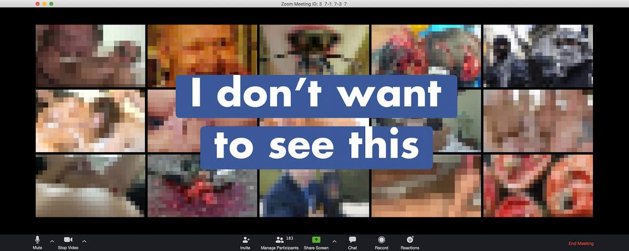Click the green fullscreen window button
The width and height of the screenshot is (629, 251).
click(51, 4)
